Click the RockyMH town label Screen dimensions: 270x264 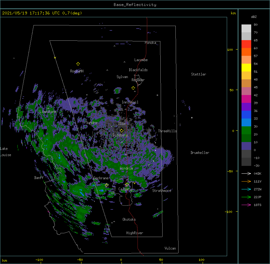77,71
